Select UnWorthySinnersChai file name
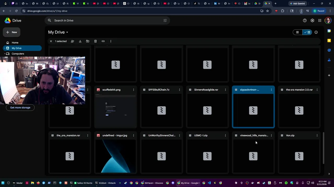 click(x=162, y=135)
